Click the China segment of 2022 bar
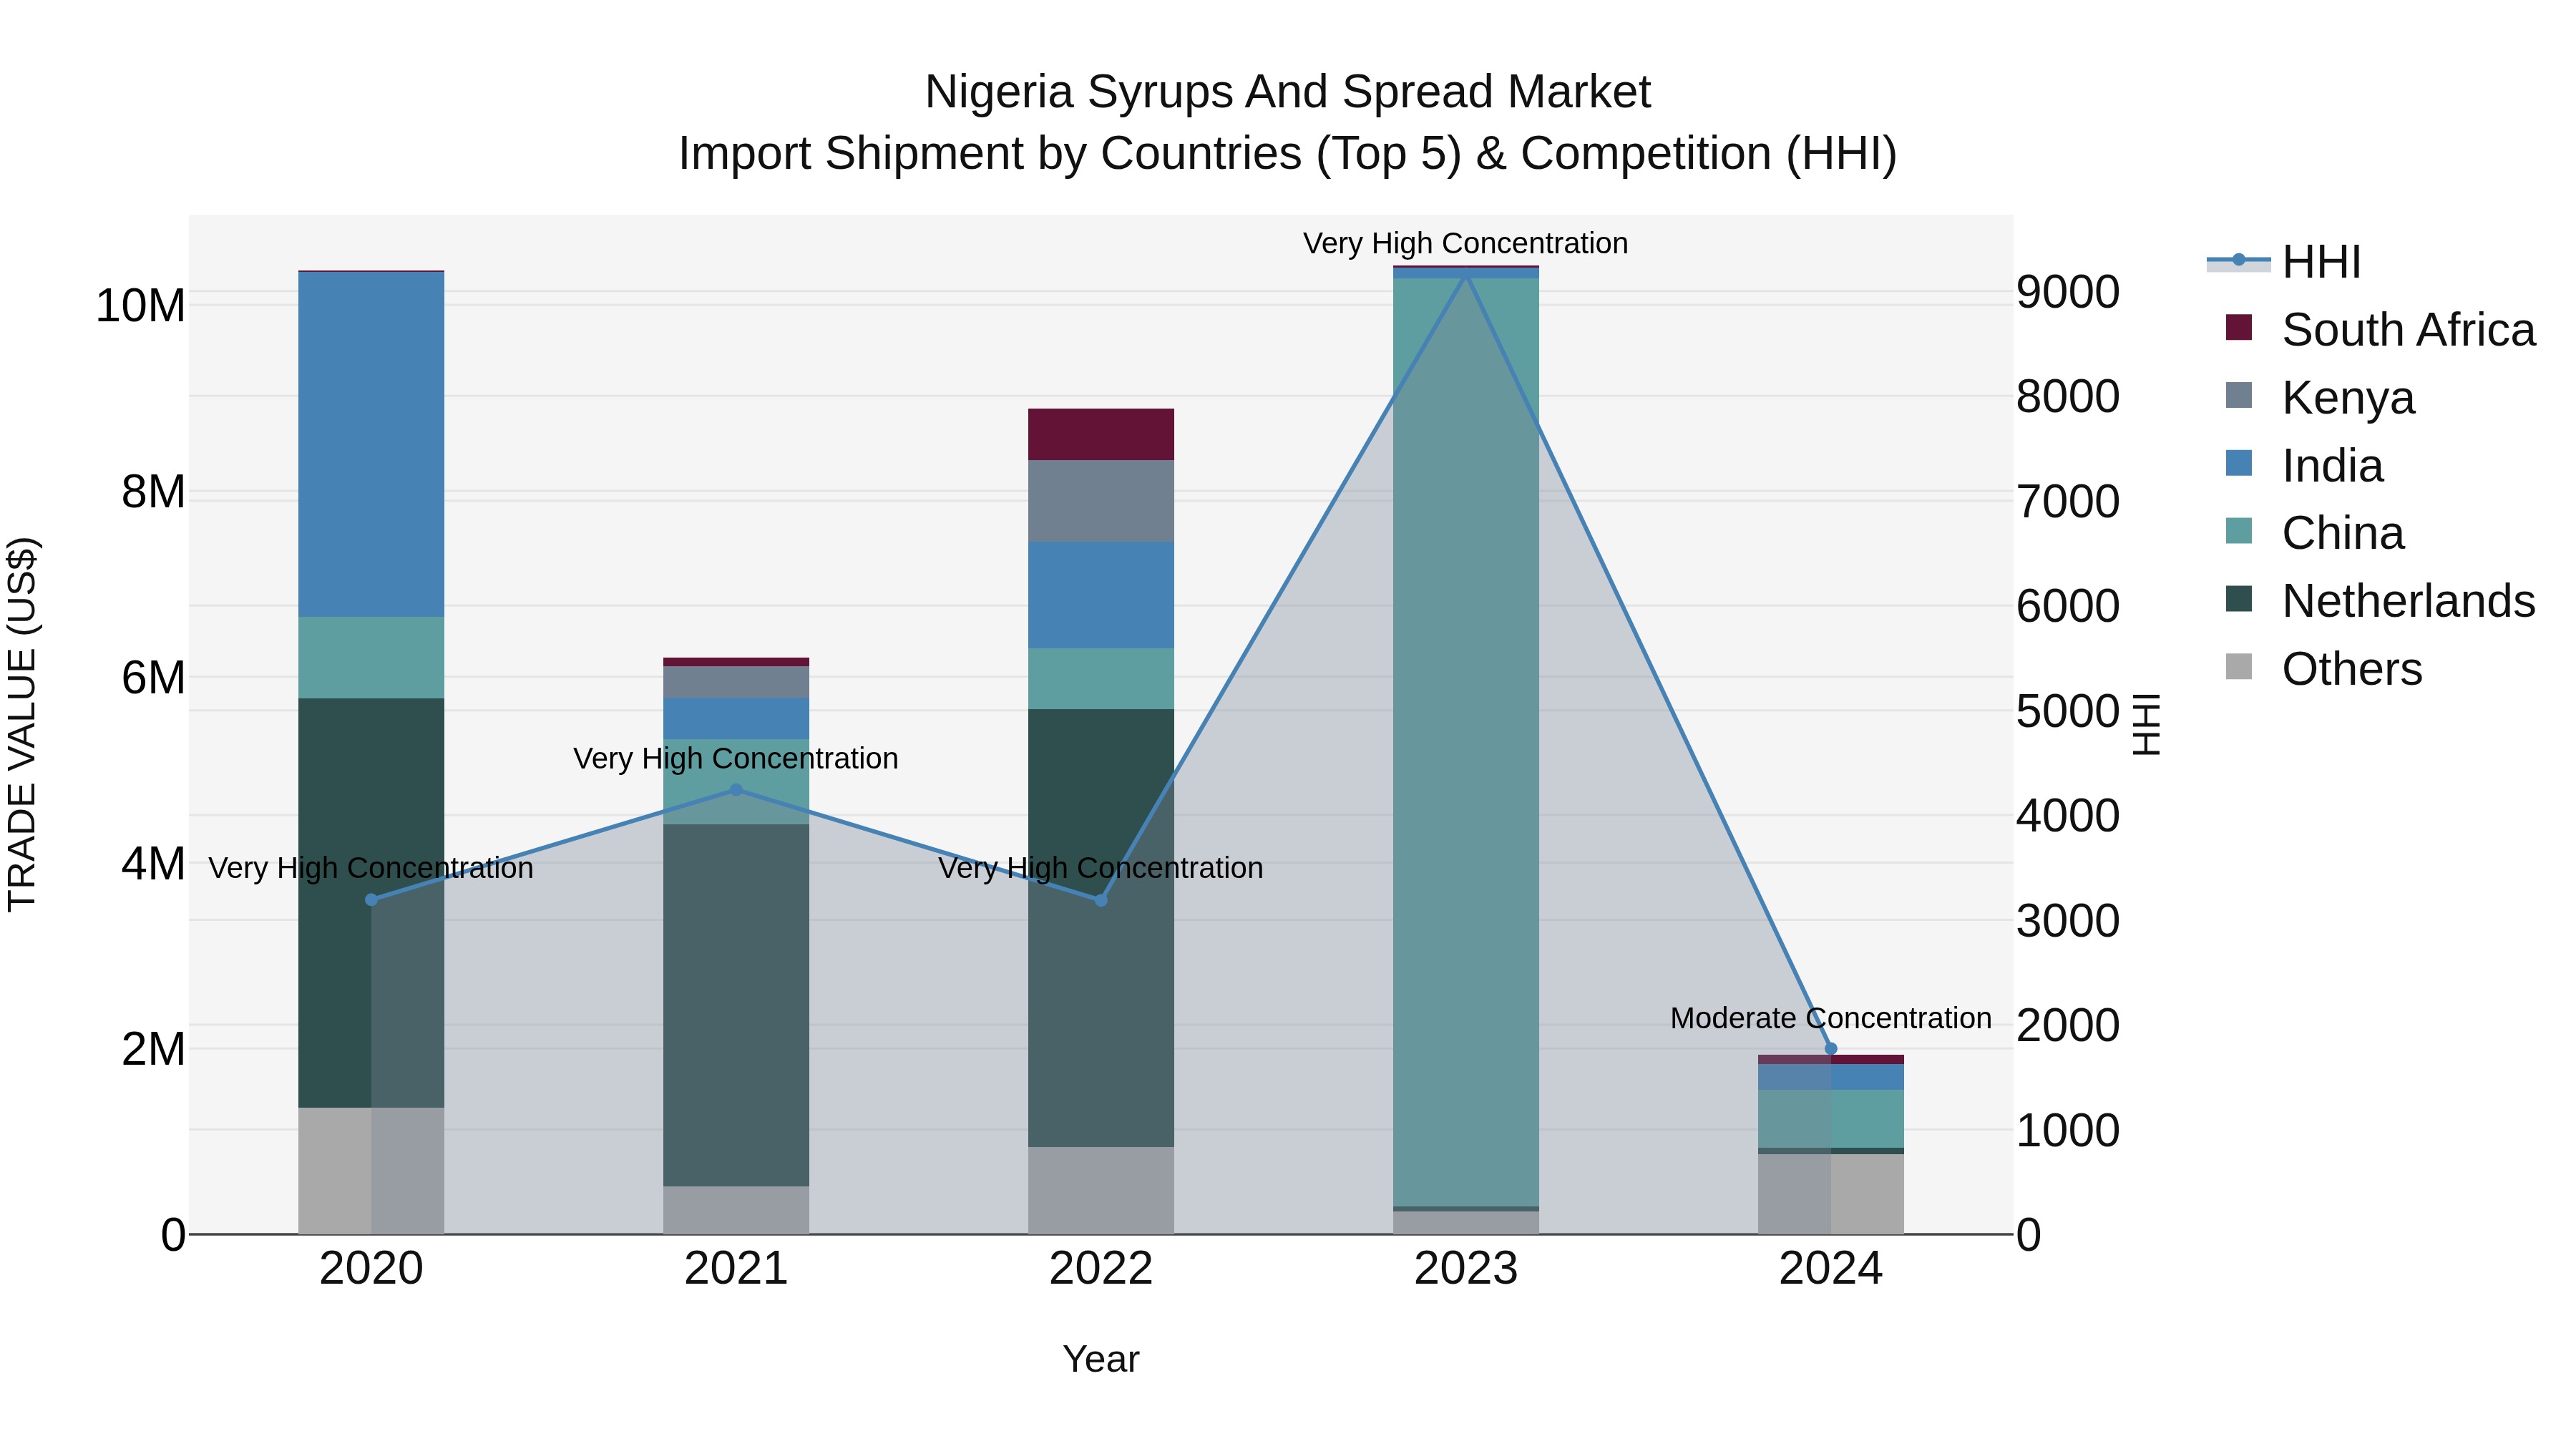Screen dimensions: 2576x1449 point(1101,680)
